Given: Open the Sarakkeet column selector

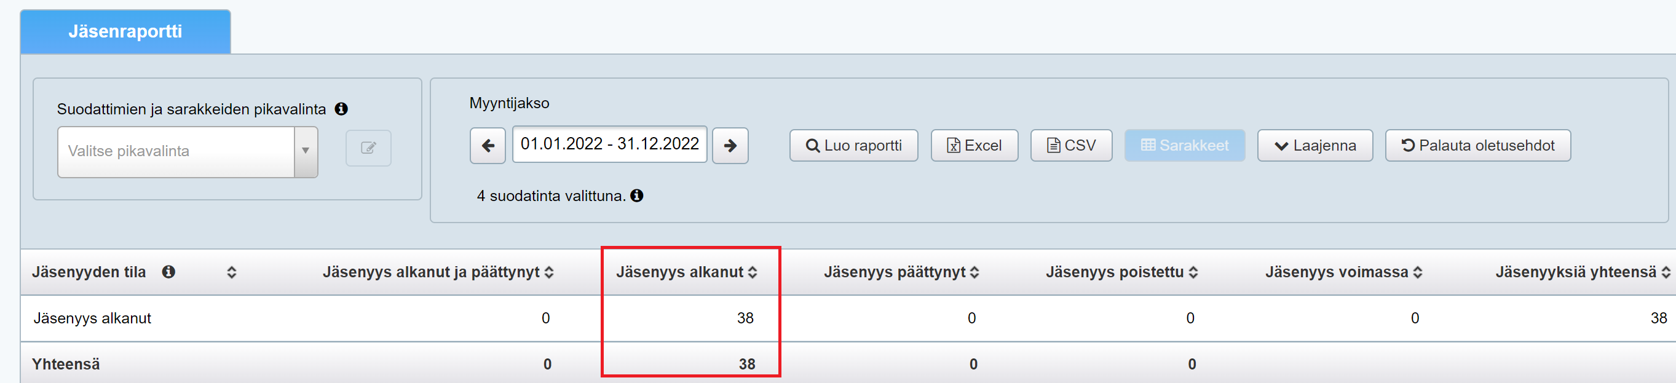Looking at the screenshot, I should (1184, 146).
